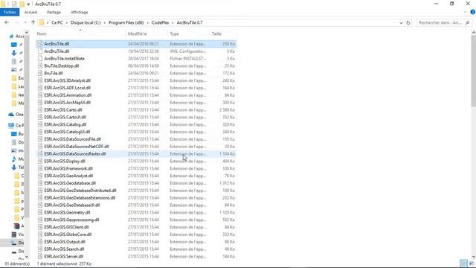Expand the ribbon with the chevron
The width and height of the screenshot is (476, 268).
466,12
